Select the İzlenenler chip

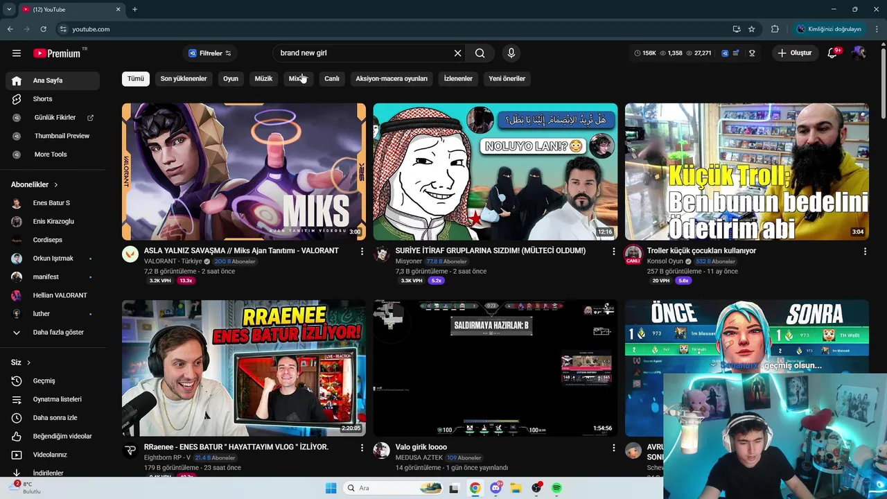(458, 79)
